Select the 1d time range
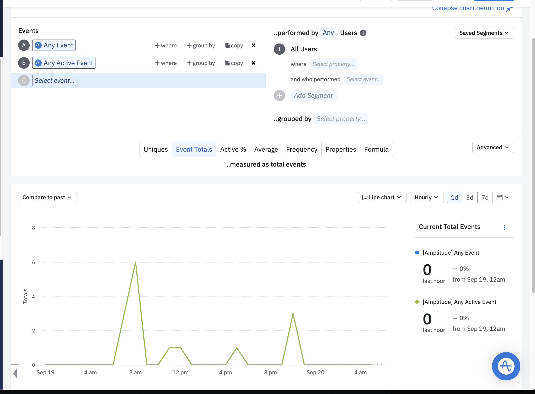The height and width of the screenshot is (394, 535). 454,197
